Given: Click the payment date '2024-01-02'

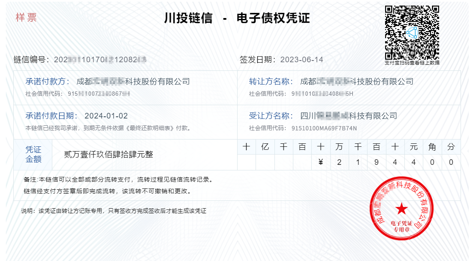Looking at the screenshot, I should [x=106, y=116].
